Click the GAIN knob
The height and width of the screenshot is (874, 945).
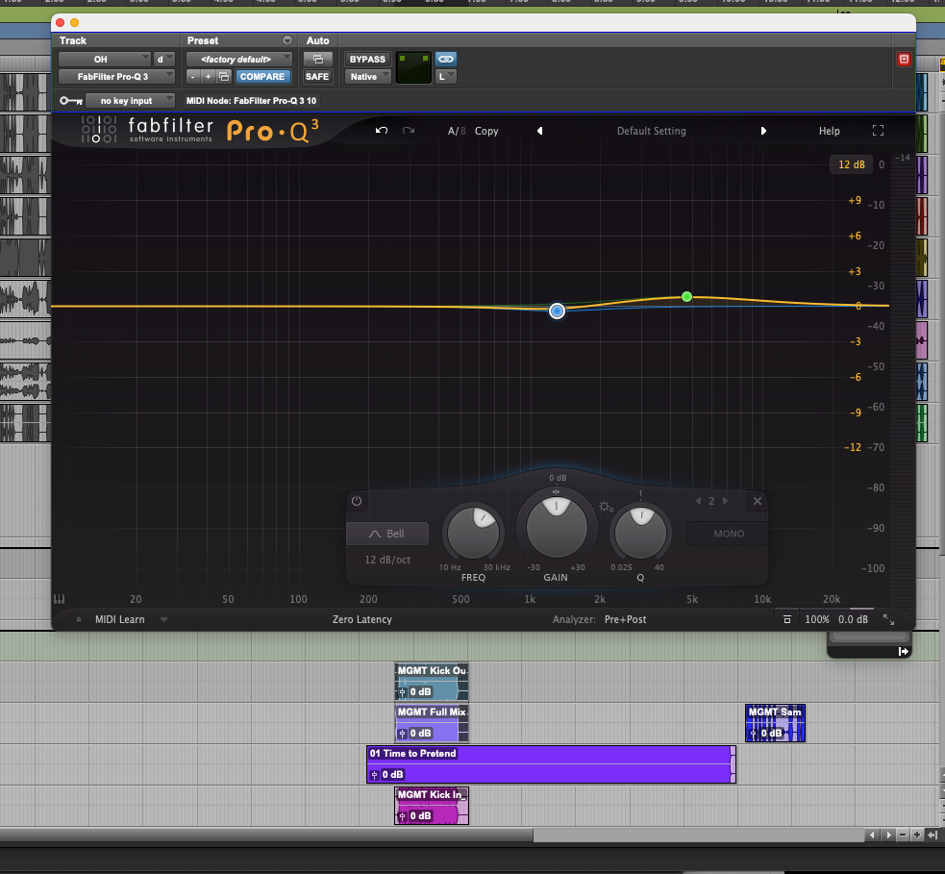557,526
